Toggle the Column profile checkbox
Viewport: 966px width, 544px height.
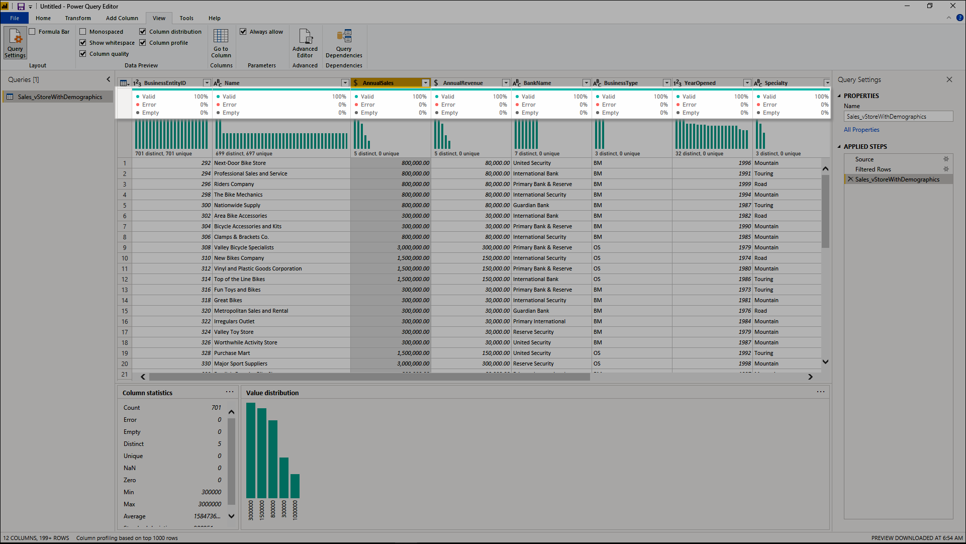click(x=143, y=42)
